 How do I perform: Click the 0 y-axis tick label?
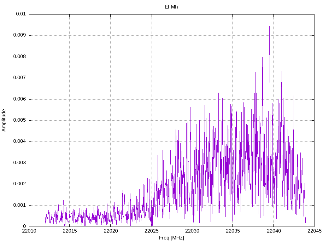24,227
